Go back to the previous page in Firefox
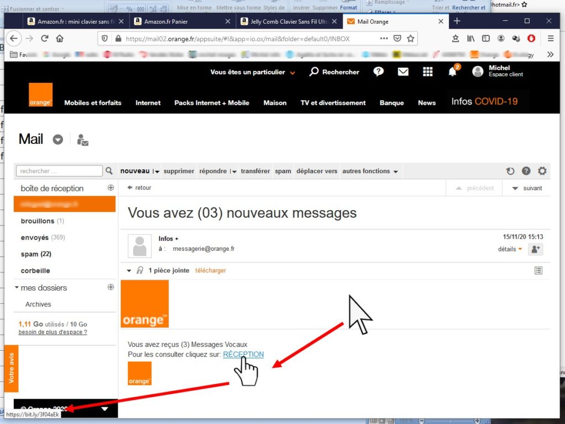This screenshot has height=424, width=565. coord(14,39)
